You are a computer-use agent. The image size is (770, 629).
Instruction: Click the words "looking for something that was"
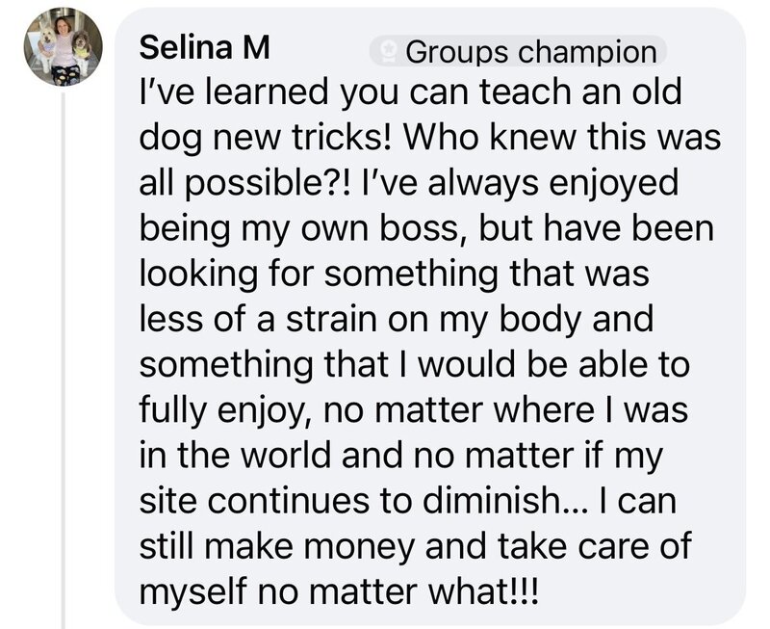pyautogui.click(x=395, y=275)
